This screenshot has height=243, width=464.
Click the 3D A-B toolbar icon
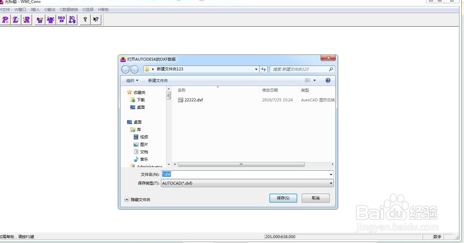pyautogui.click(x=72, y=20)
